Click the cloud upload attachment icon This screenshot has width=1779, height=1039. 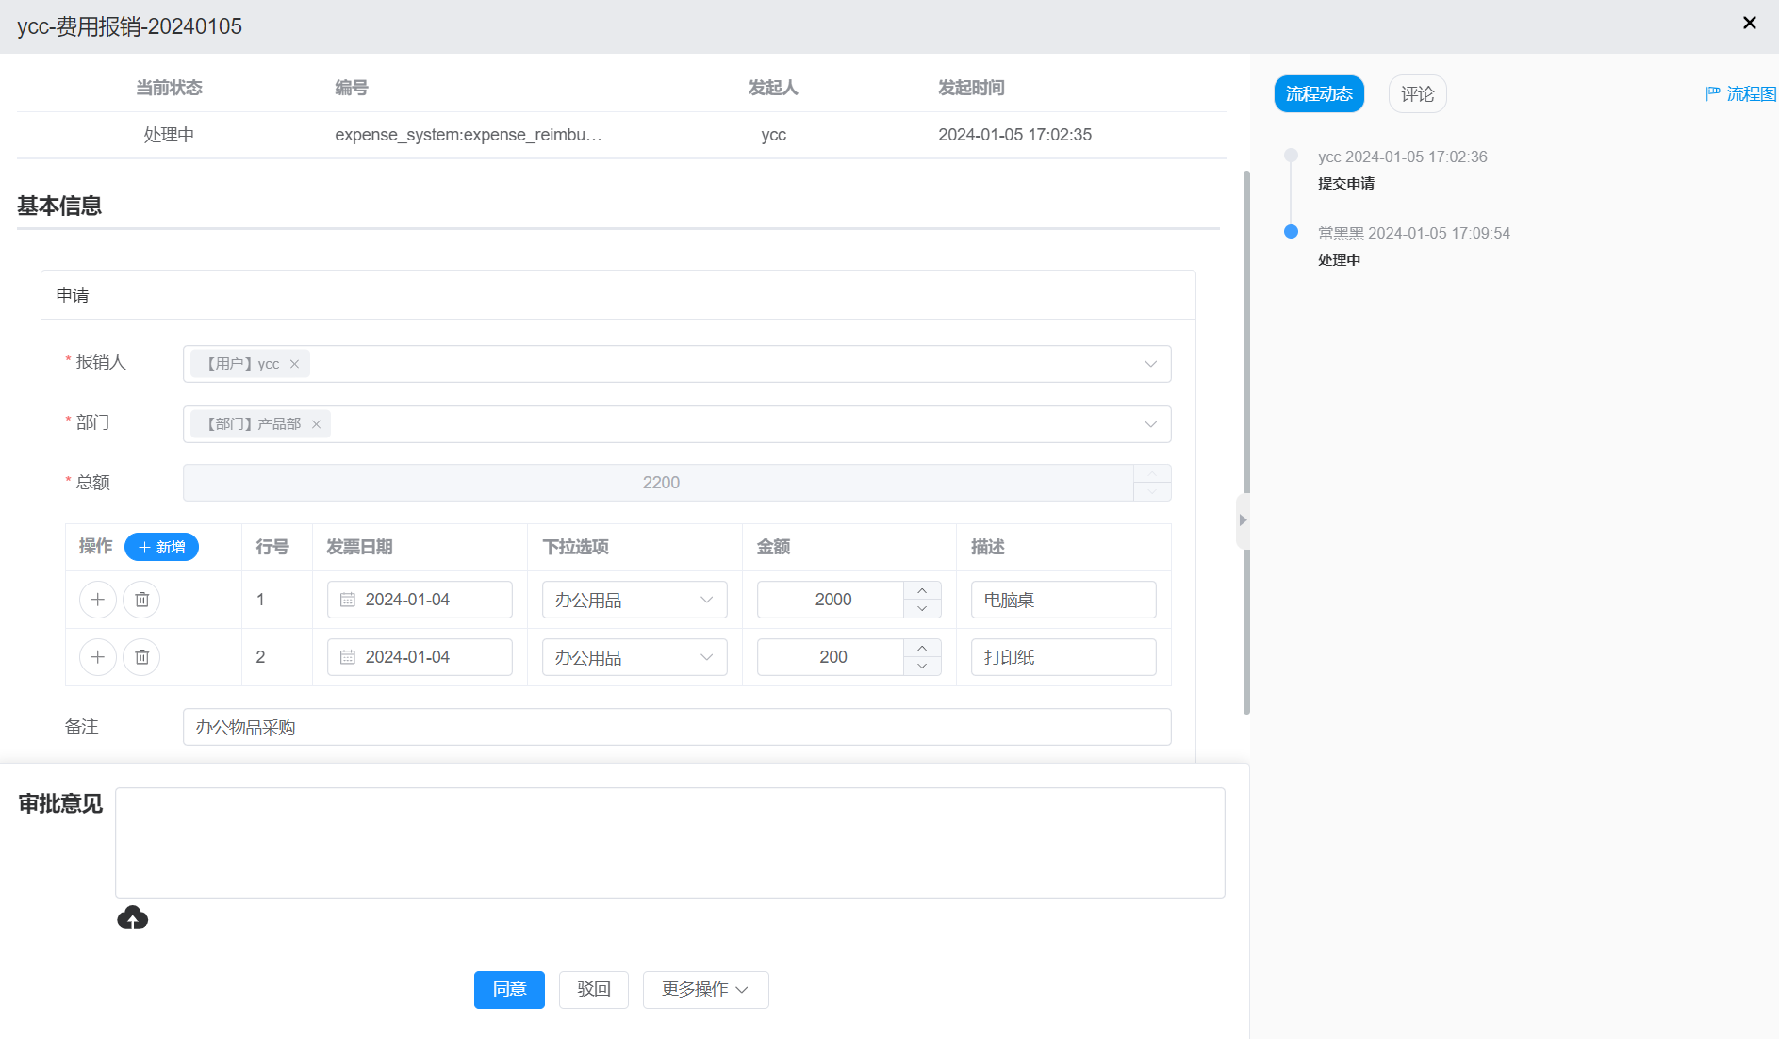pos(133,917)
